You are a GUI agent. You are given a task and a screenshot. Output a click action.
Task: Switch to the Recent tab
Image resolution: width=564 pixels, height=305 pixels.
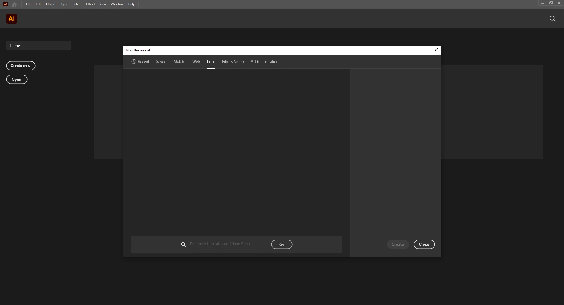point(140,61)
